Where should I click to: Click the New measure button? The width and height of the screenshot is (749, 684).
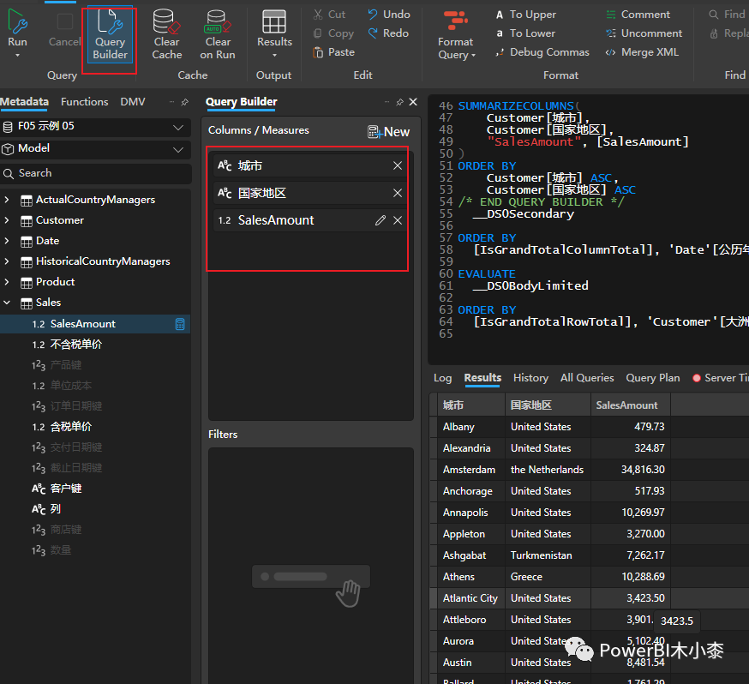click(x=388, y=131)
